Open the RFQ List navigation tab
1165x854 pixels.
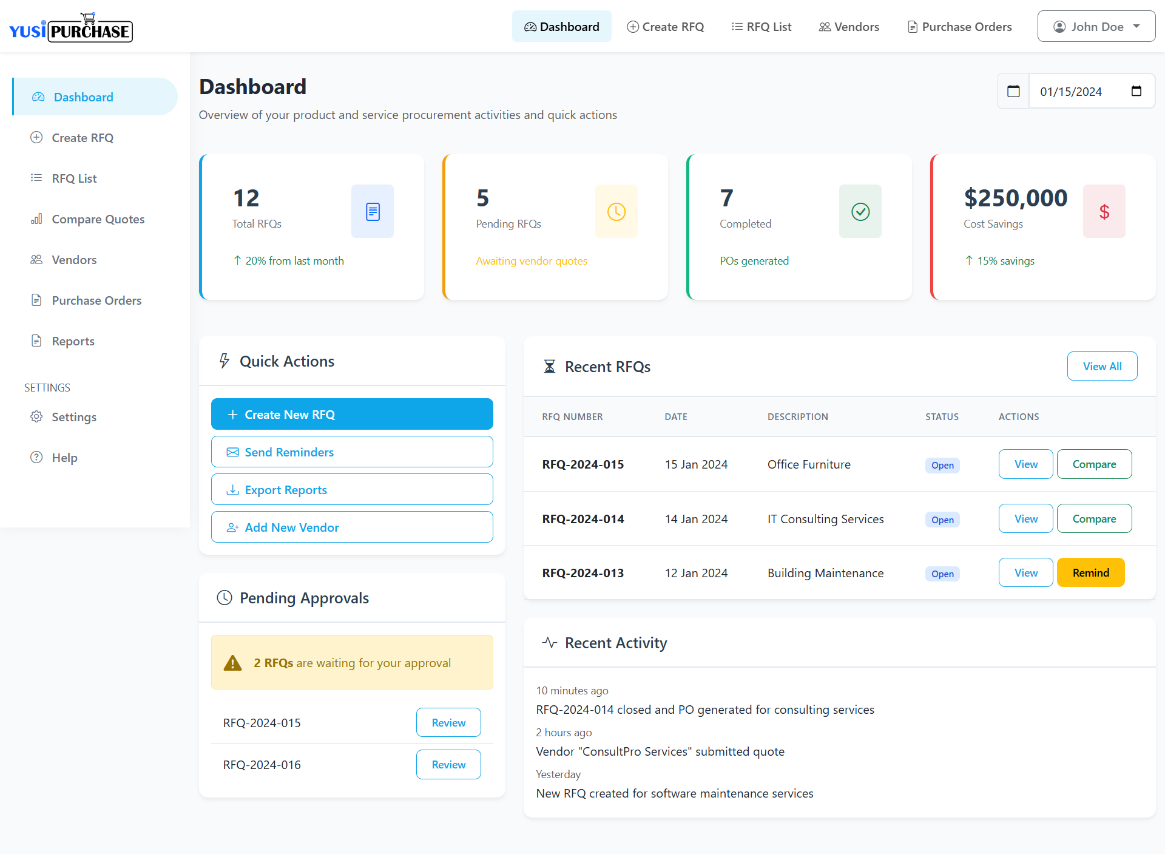pyautogui.click(x=761, y=26)
